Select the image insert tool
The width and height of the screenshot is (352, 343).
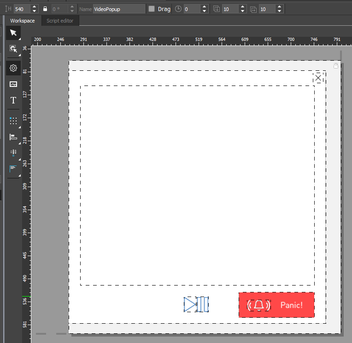13,84
